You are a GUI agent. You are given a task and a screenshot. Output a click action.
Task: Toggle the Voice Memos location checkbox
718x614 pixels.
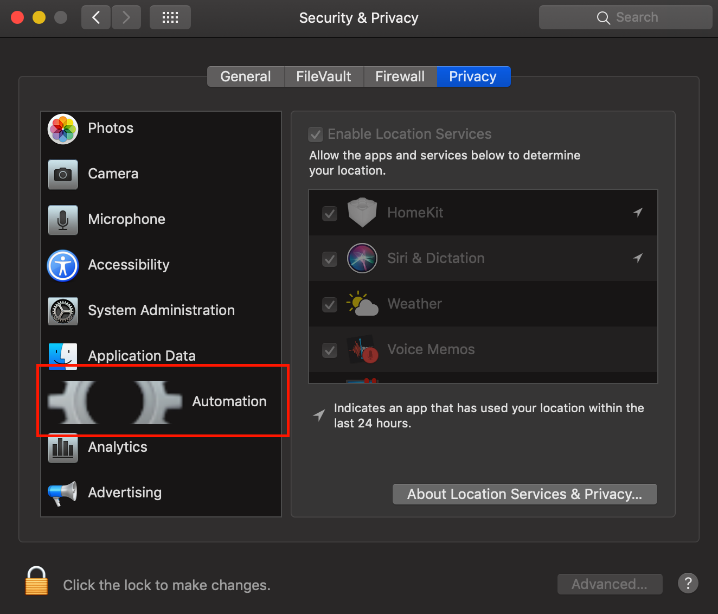(x=330, y=350)
